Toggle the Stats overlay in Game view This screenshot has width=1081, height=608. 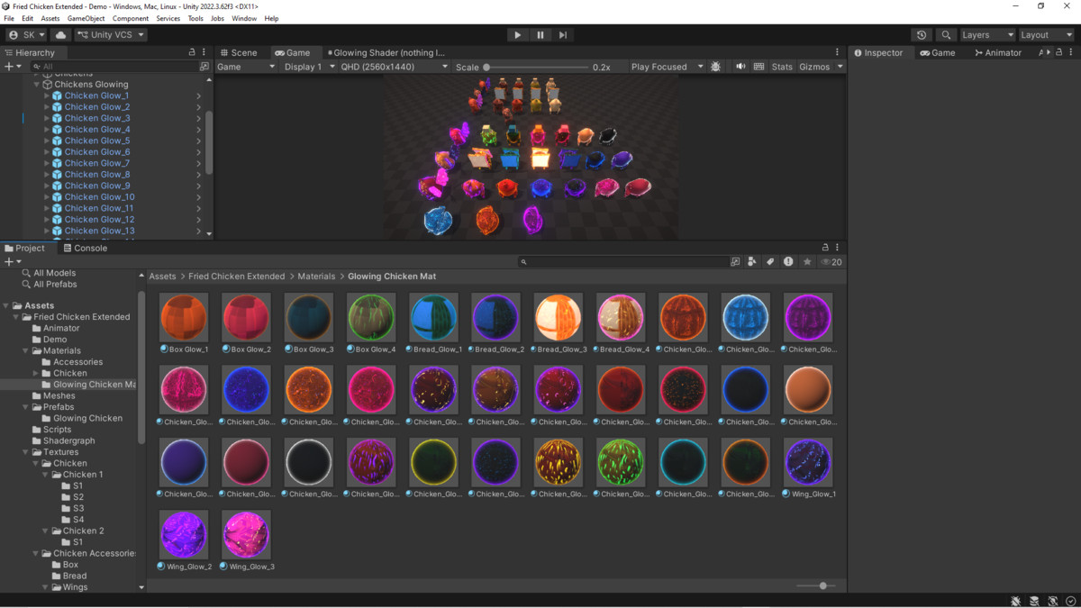point(782,67)
